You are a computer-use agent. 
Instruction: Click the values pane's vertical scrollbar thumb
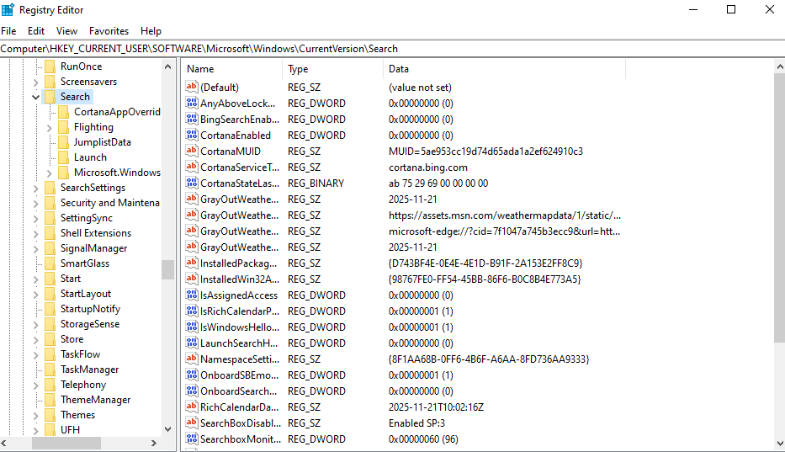tap(779, 208)
